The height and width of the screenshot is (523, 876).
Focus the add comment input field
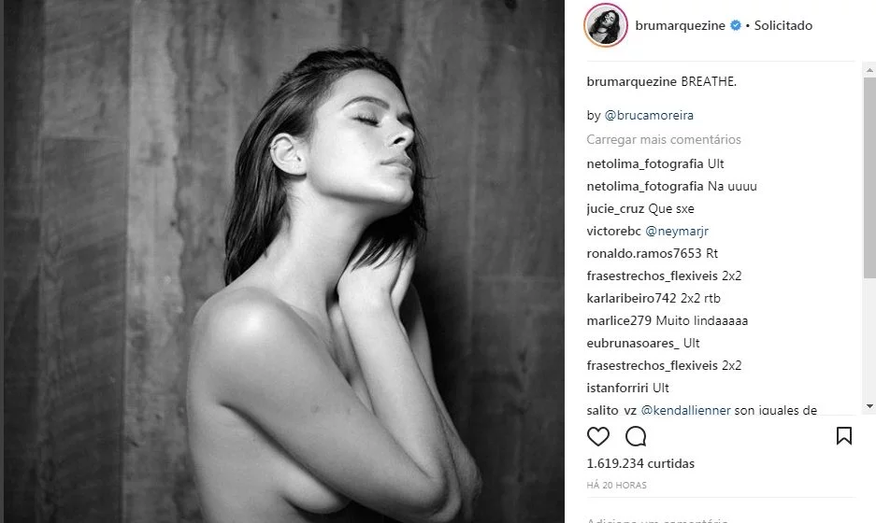721,519
